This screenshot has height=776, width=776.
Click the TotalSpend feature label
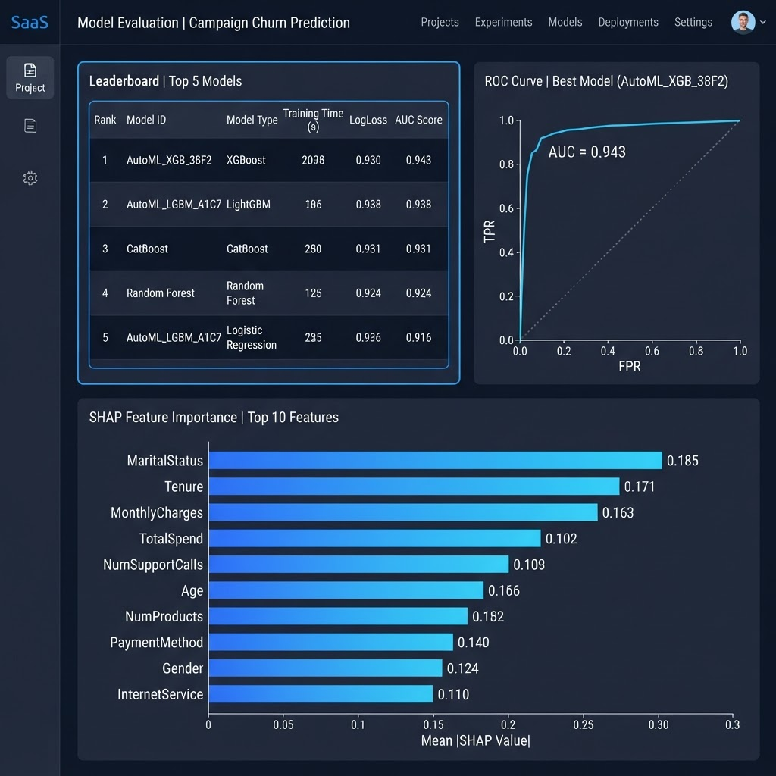(x=171, y=539)
